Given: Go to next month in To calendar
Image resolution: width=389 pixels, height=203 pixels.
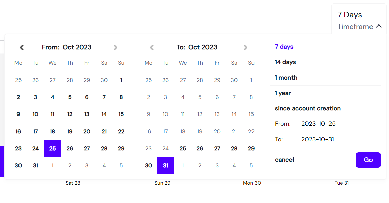Looking at the screenshot, I should [245, 47].
